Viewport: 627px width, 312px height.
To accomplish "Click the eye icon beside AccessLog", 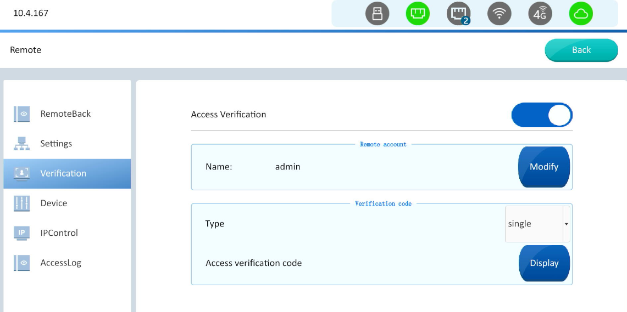I will (21, 263).
